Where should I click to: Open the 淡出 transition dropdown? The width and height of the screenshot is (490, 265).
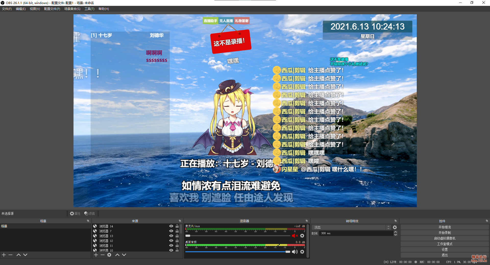(351, 227)
